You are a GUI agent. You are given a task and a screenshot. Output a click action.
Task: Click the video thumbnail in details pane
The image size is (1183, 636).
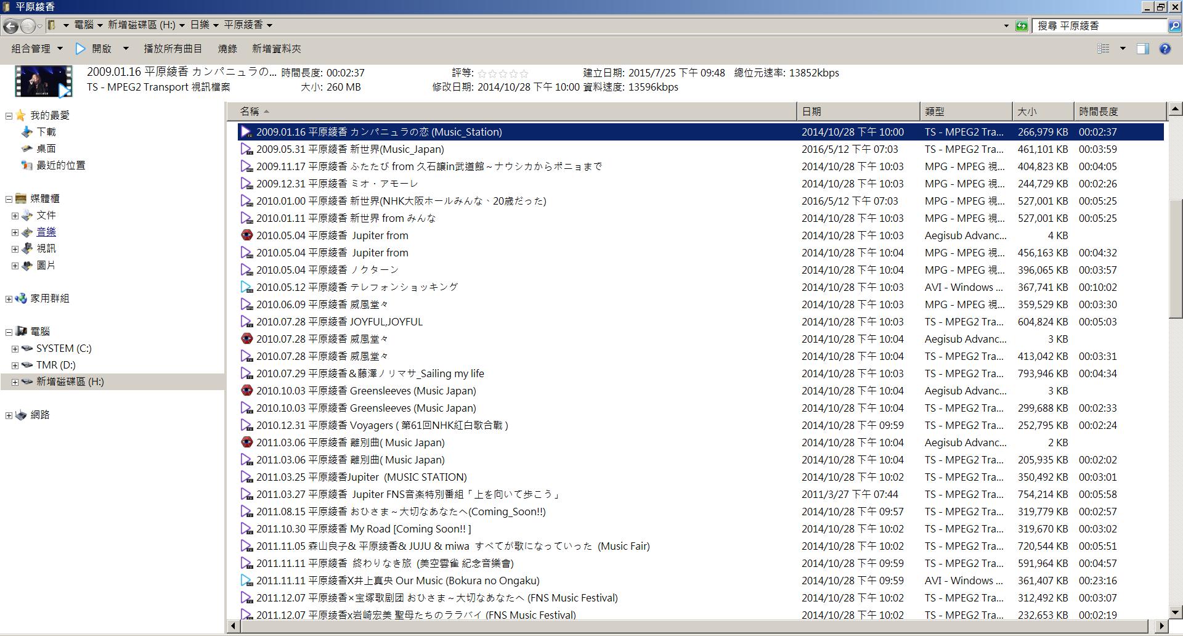click(43, 81)
